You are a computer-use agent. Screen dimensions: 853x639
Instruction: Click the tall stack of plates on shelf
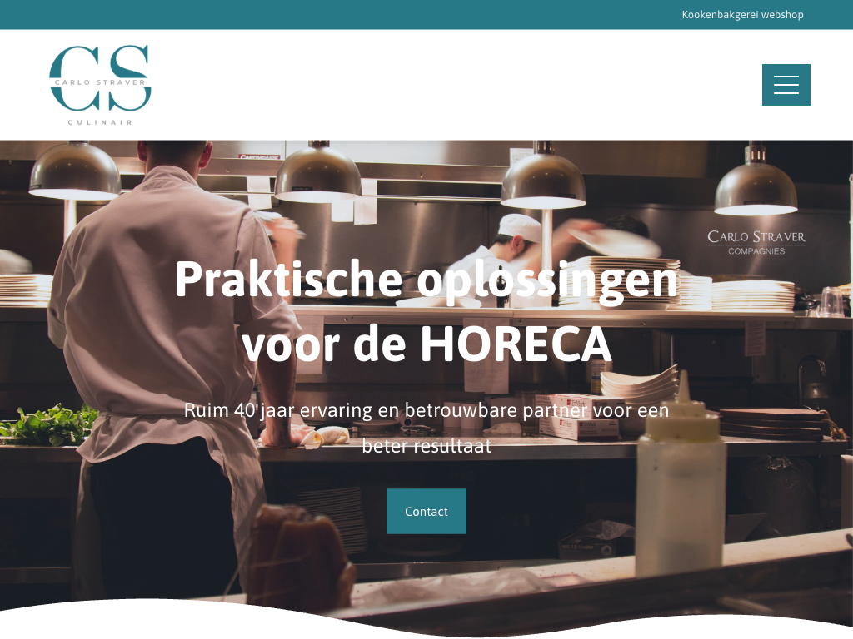click(620, 281)
